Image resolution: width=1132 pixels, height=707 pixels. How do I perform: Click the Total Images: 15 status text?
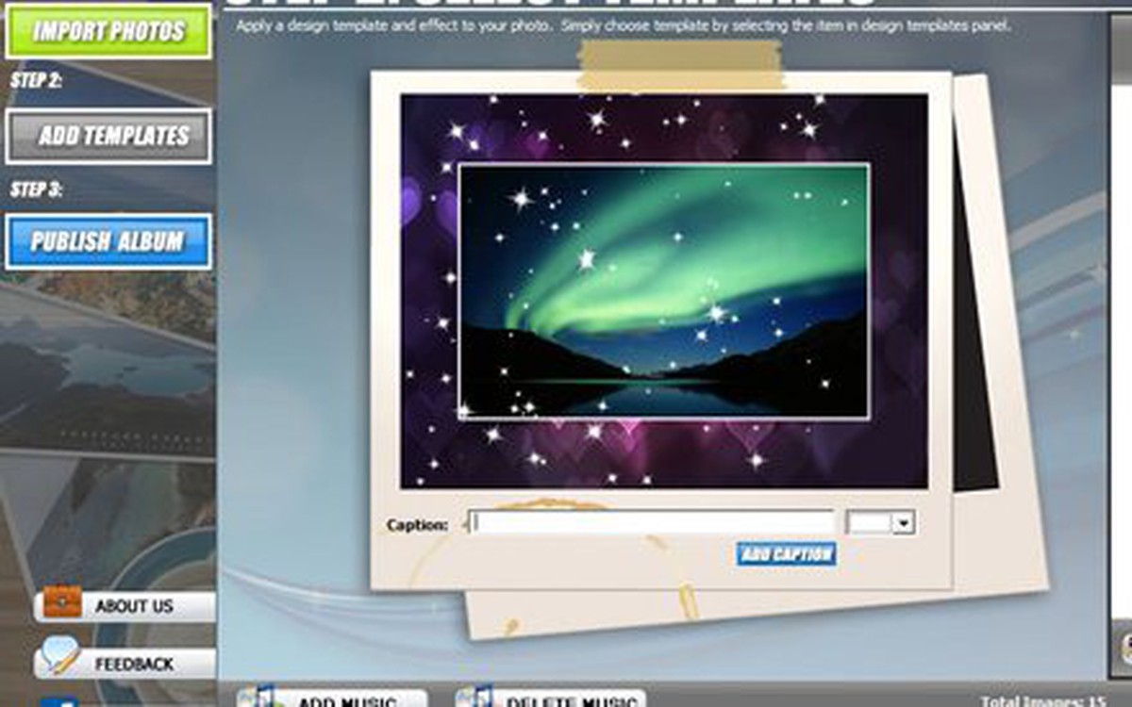click(1042, 701)
